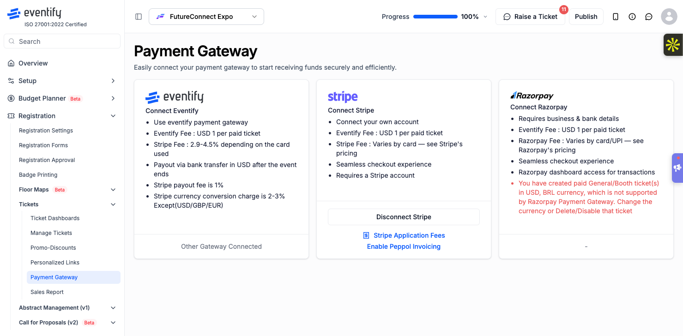Expand the Budget Planner chevron
The height and width of the screenshot is (336, 683).
pyautogui.click(x=113, y=98)
